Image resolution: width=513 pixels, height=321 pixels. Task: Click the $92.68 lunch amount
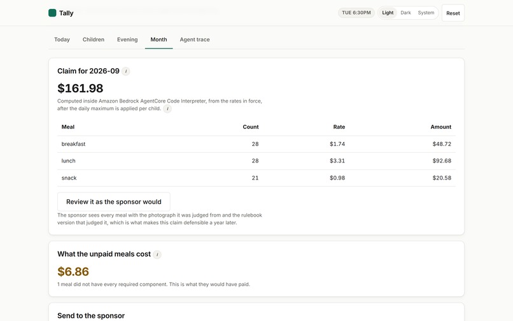pyautogui.click(x=442, y=161)
